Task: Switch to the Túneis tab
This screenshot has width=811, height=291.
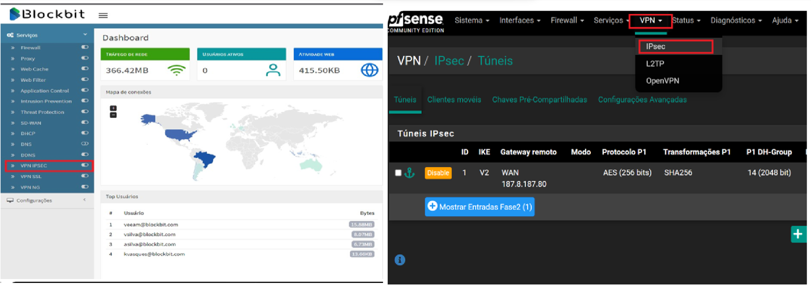Action: pos(405,100)
